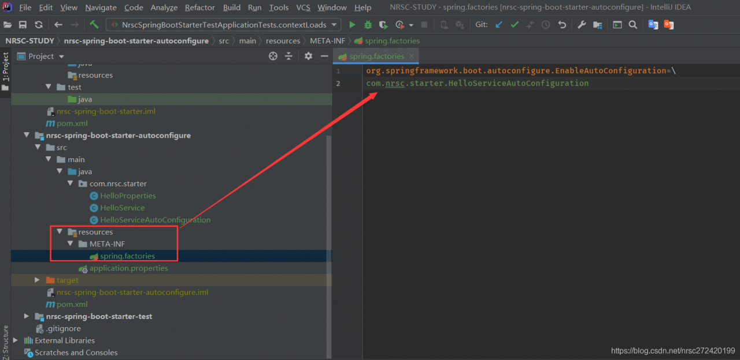Open the VCS menu
Viewport: 740px width, 360px height.
pos(303,7)
